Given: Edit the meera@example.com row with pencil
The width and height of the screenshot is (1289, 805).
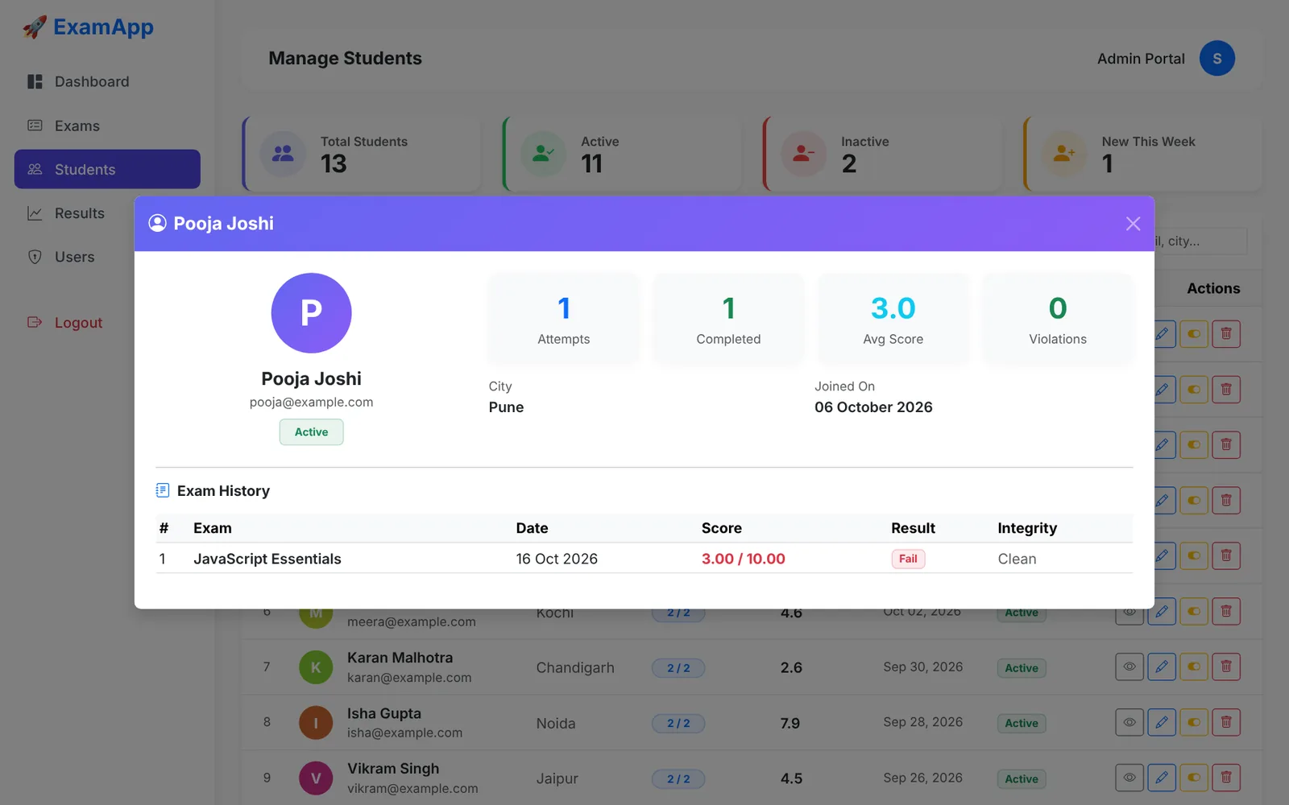Looking at the screenshot, I should pyautogui.click(x=1162, y=612).
